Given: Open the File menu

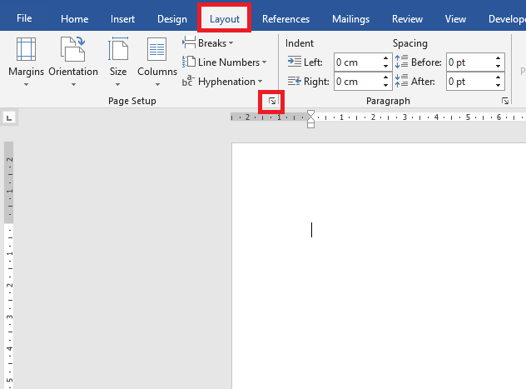Looking at the screenshot, I should pos(24,19).
